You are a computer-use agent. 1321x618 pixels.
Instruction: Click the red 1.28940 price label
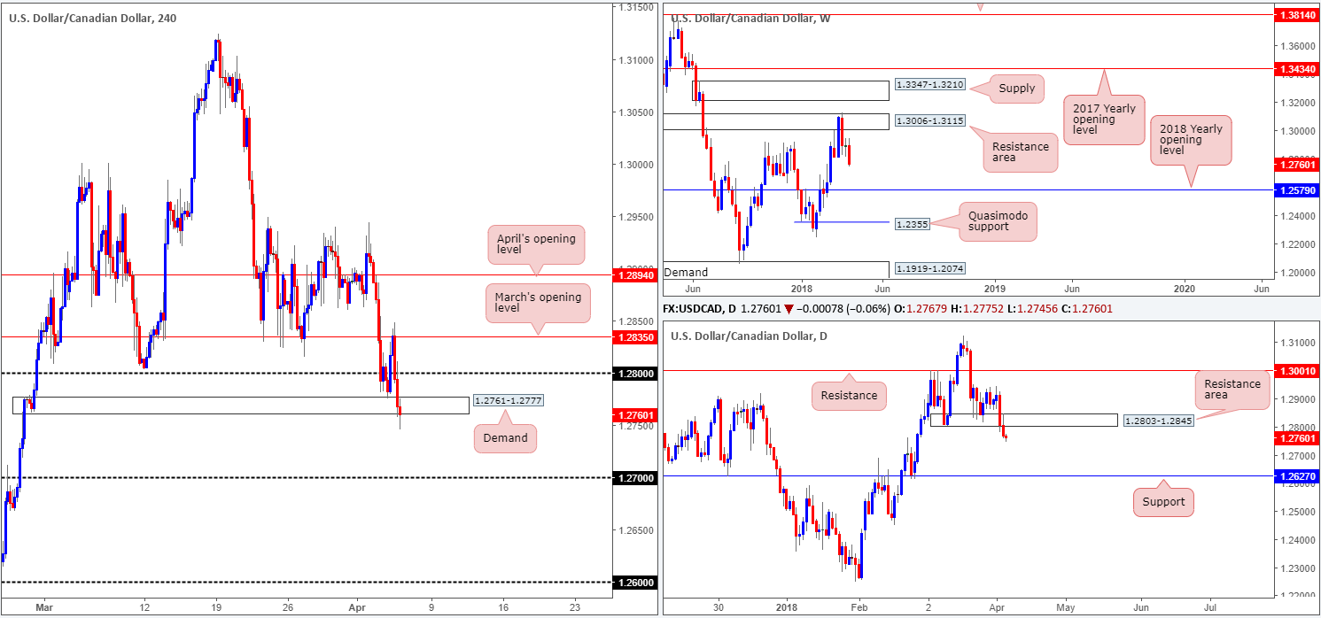pyautogui.click(x=635, y=275)
